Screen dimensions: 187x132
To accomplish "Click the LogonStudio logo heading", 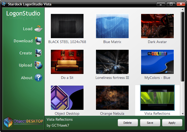I will coord(23,13).
